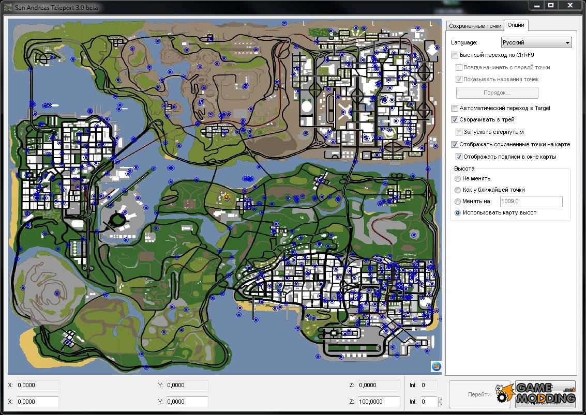Image resolution: width=586 pixels, height=415 pixels.
Task: Click the upper read-only Y coordinate field
Action: pos(187,385)
